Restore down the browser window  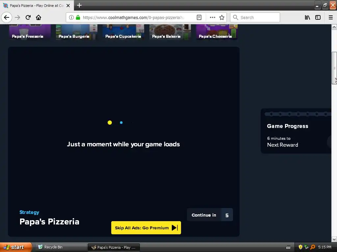tap(325, 5)
